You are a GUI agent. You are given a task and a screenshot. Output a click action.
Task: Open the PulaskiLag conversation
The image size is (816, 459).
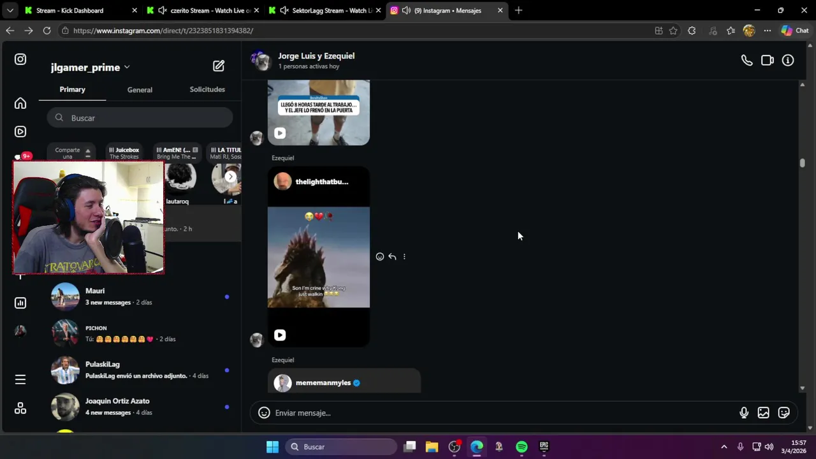(x=140, y=370)
